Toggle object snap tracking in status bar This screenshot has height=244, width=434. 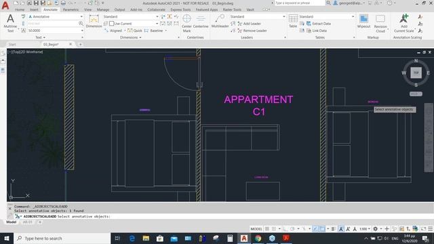click(315, 229)
